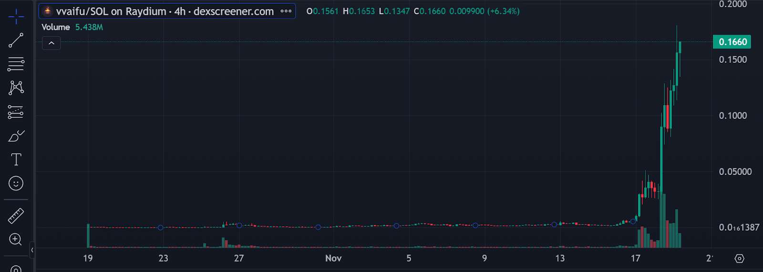This screenshot has width=763, height=272.
Task: Collapse the indicator legend chevron
Action: (52, 43)
